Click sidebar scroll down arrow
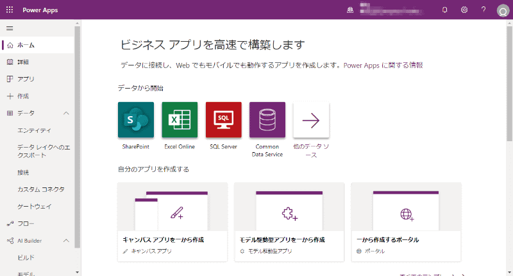513x276 pixels. point(77,272)
